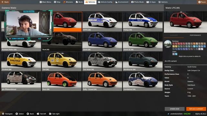Go back using the top-left Back arrow

[5, 2]
